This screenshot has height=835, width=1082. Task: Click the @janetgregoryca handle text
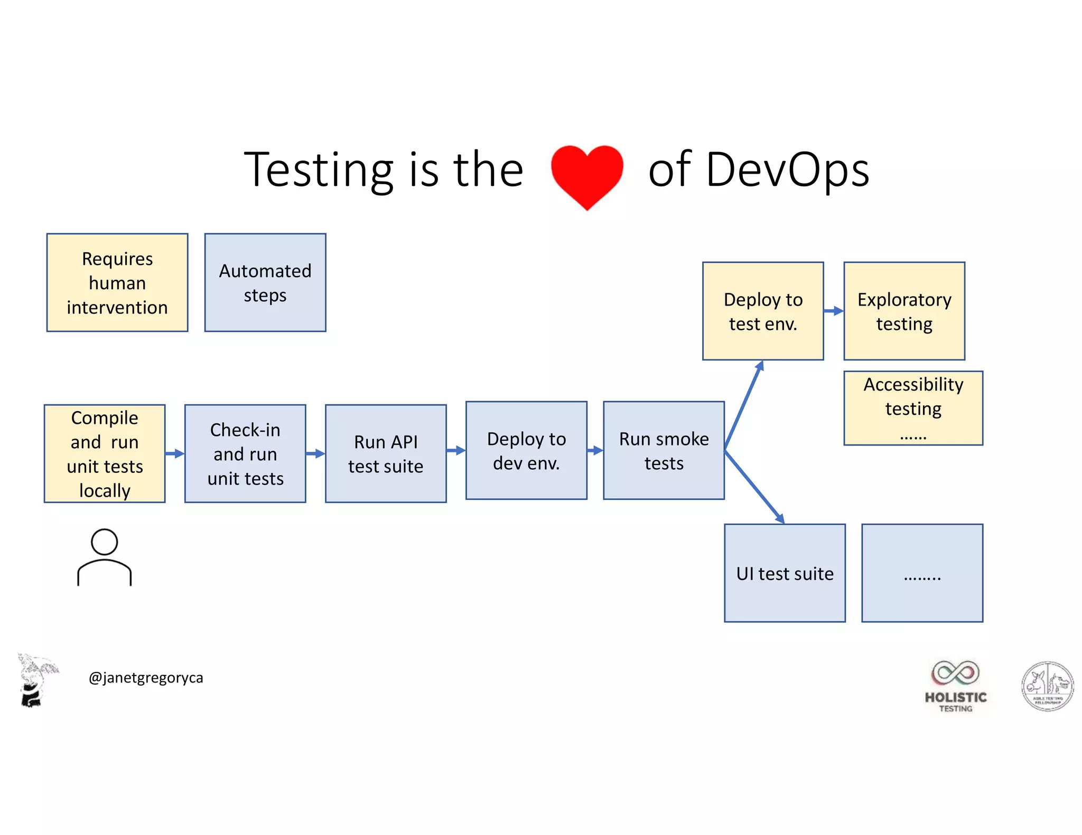[x=146, y=678]
